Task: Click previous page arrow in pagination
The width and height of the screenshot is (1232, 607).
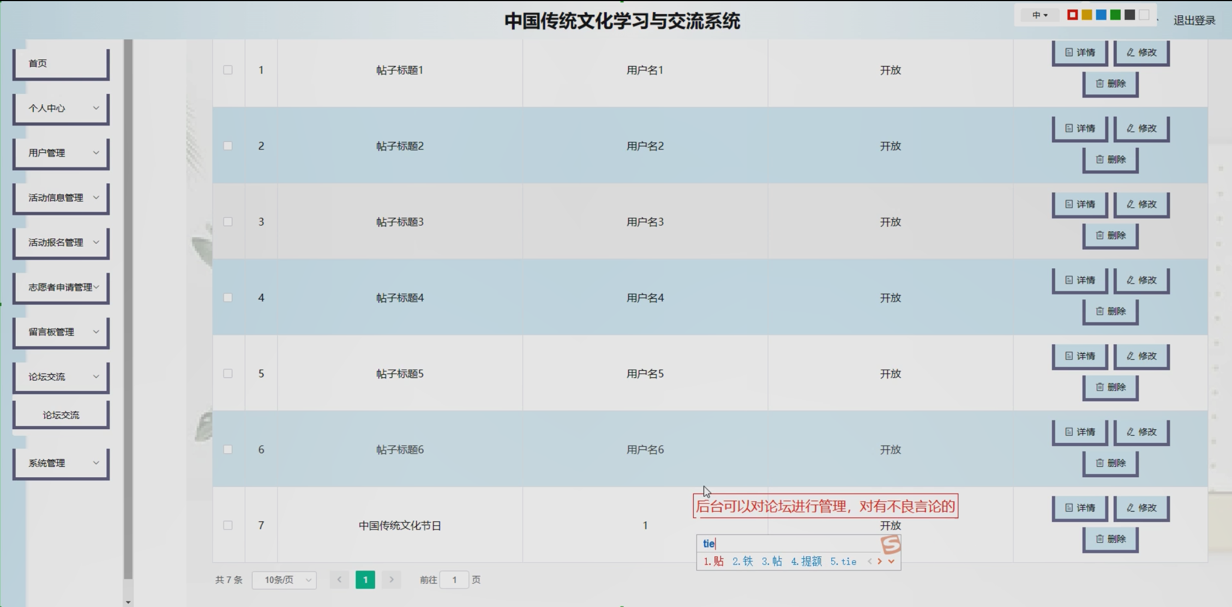Action: coord(339,580)
